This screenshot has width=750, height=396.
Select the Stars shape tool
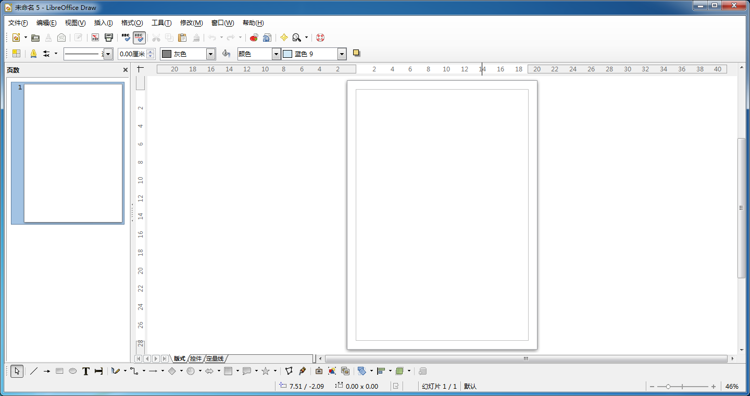[x=266, y=371]
